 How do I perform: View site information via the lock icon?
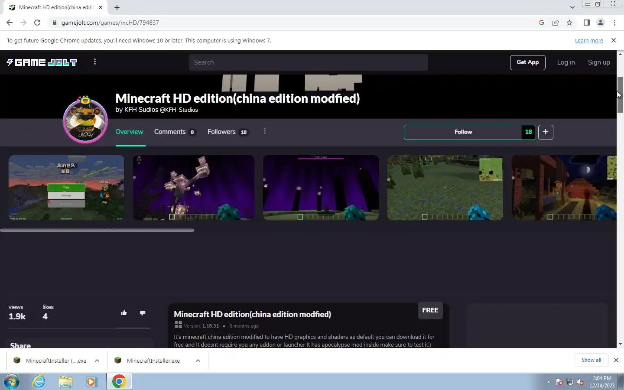tap(54, 23)
